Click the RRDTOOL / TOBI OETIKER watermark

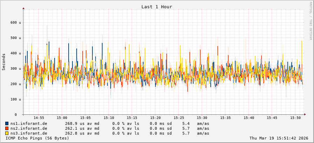(x=310, y=21)
